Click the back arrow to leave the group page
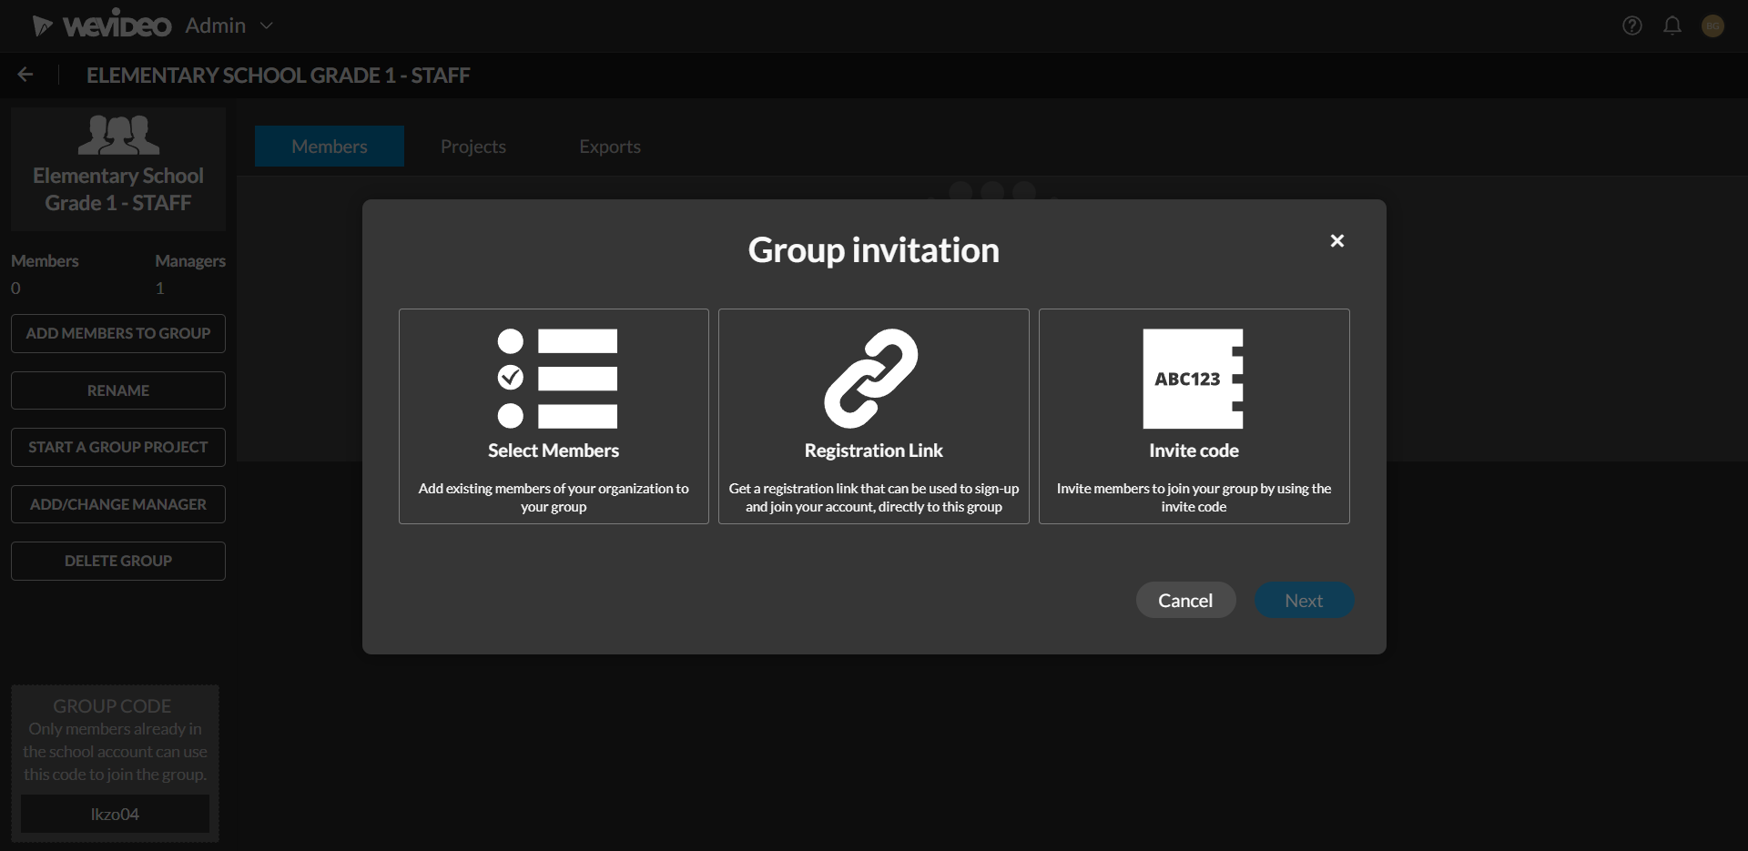Screen dimensions: 1748x851 (25, 74)
